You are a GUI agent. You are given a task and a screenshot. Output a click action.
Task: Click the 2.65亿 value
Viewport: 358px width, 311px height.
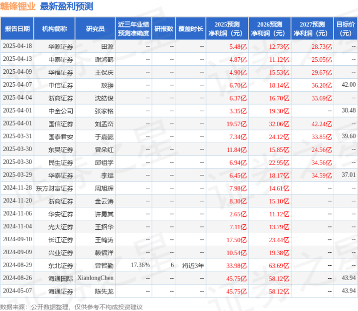pos(238,214)
